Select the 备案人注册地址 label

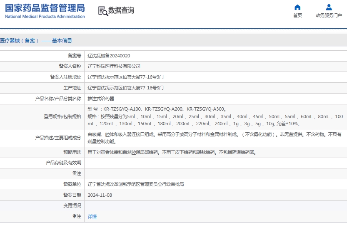coord(65,77)
